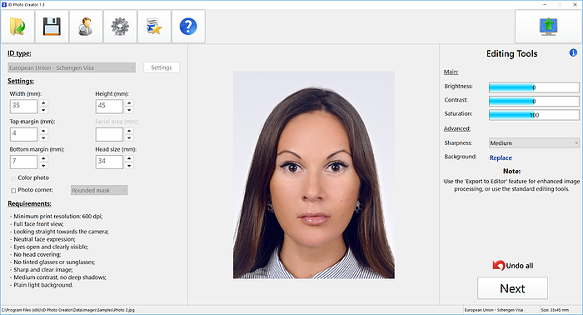Open the Rounded mask dropdown
Image resolution: width=583 pixels, height=315 pixels.
[x=99, y=190]
